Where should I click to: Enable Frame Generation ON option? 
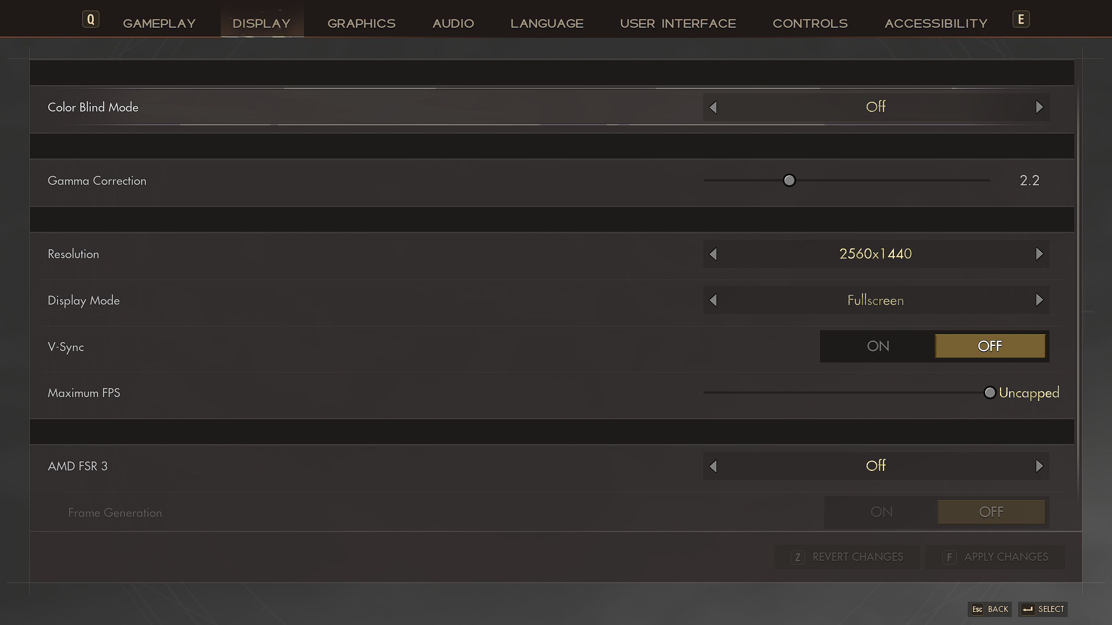[881, 512]
